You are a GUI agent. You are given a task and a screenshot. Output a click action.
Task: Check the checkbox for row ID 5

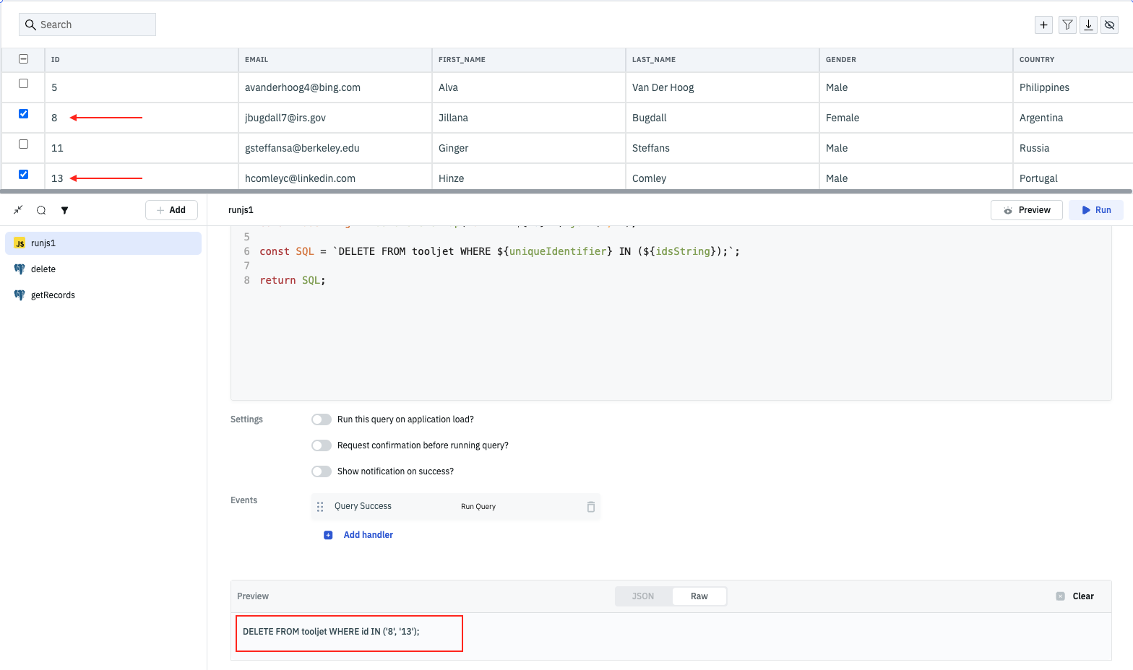(23, 84)
